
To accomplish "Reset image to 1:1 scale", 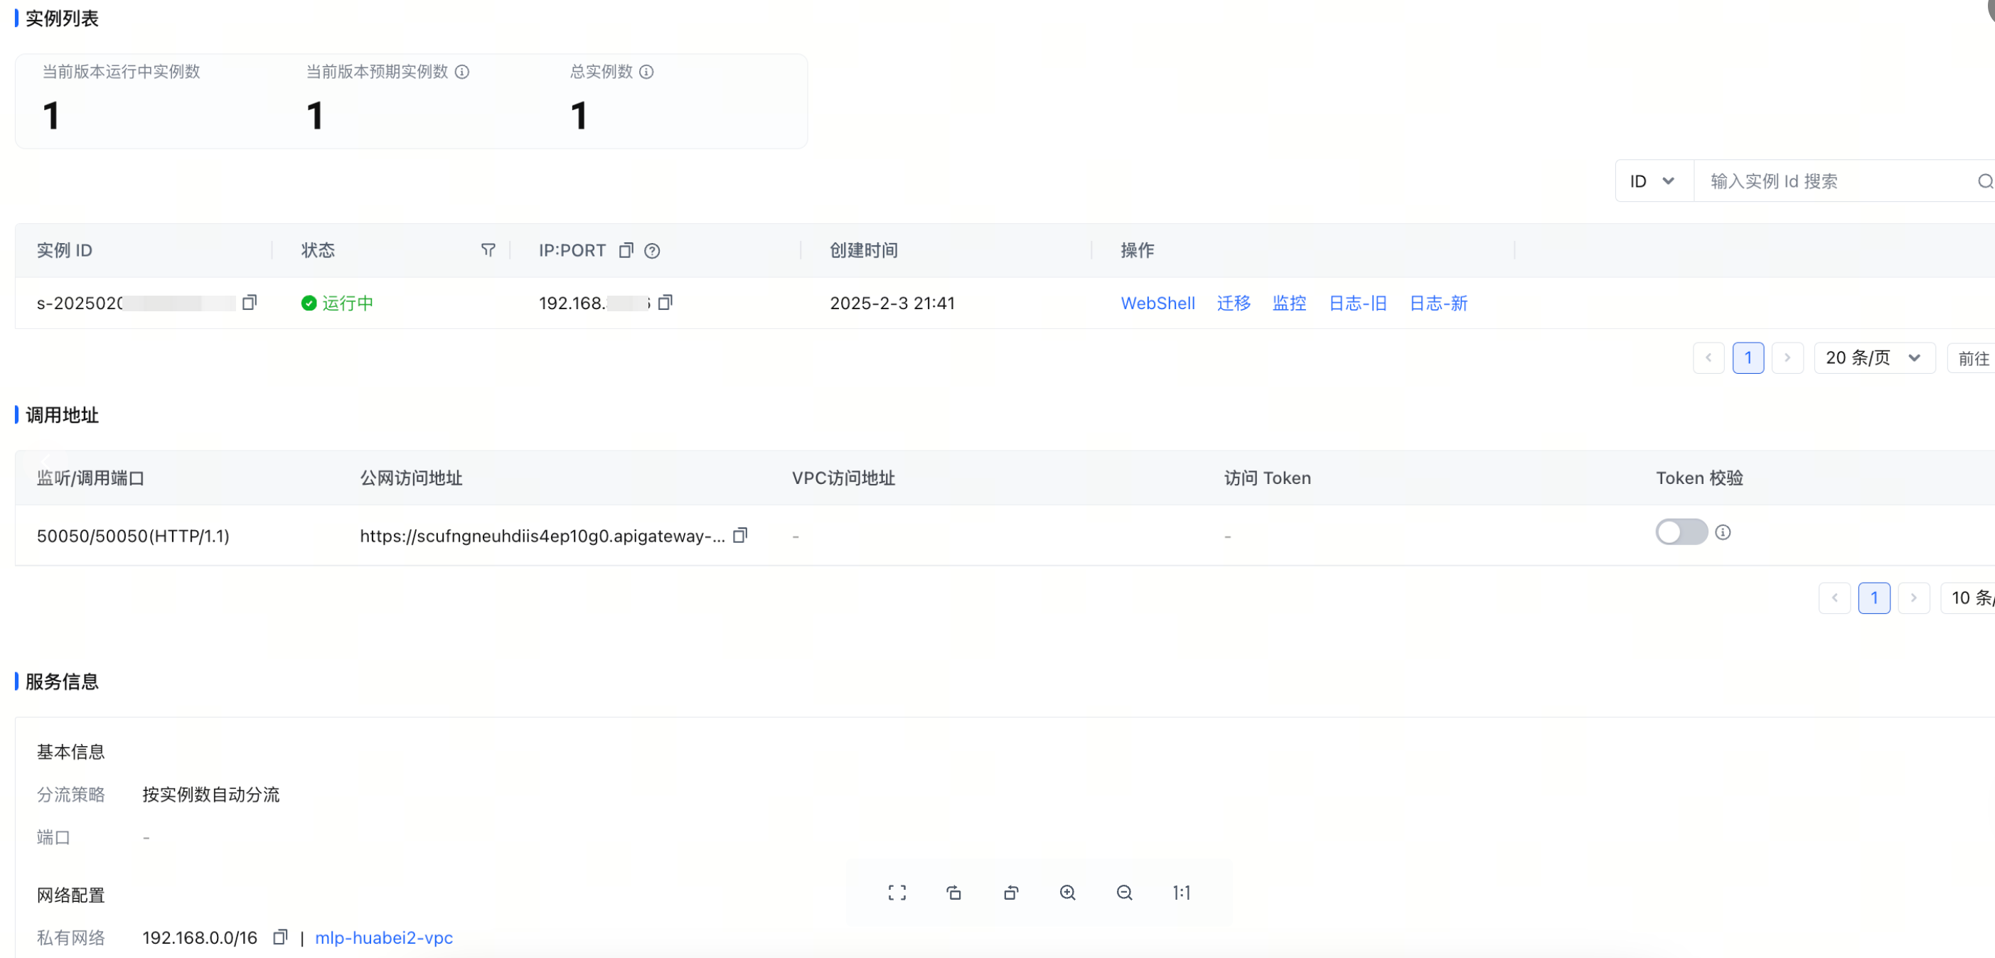I will tap(1181, 893).
